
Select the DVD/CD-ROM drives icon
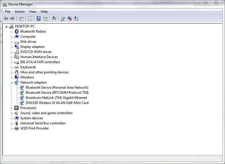16,52
